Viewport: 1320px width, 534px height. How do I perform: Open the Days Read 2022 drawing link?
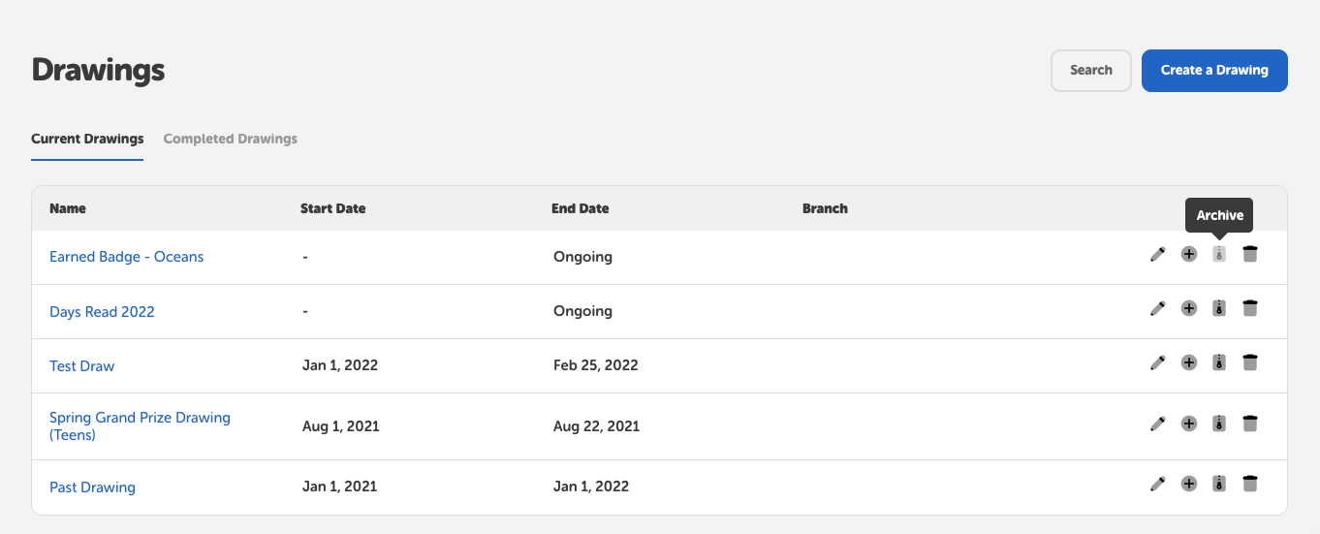[102, 312]
